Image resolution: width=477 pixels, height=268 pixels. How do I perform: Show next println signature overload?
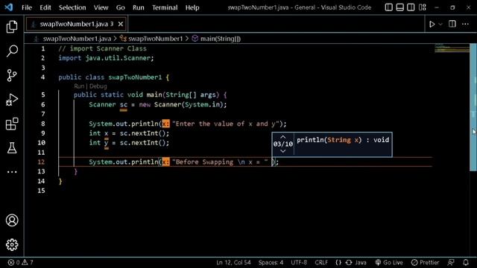click(x=283, y=151)
